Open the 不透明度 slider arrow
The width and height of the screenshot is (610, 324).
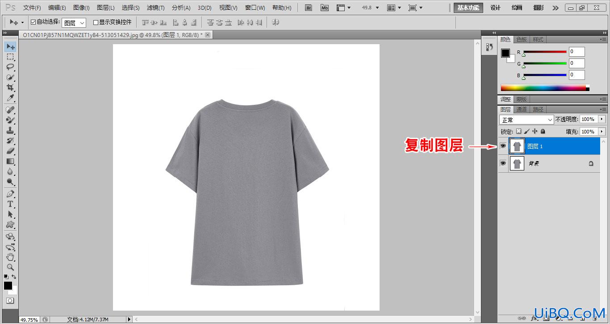pos(602,119)
